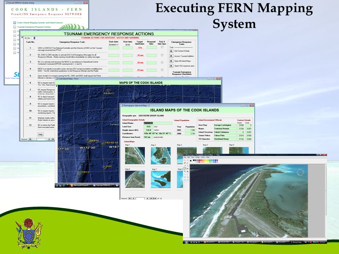The height and width of the screenshot is (254, 339).
Task: Open the Edit menu in Paint
Action: [x=189, y=157]
